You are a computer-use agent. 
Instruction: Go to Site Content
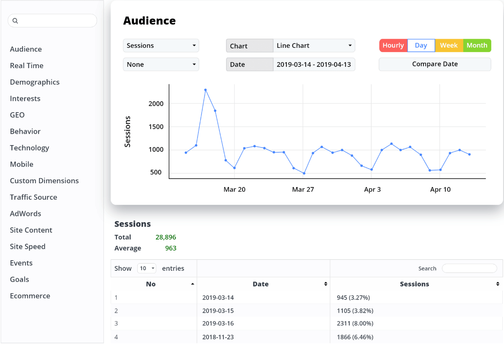[31, 230]
